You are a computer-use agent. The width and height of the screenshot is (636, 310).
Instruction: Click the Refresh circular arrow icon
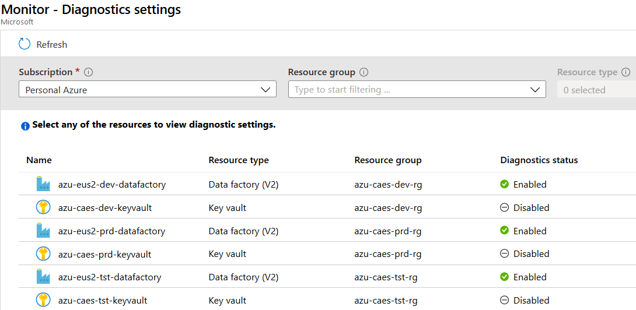[25, 44]
